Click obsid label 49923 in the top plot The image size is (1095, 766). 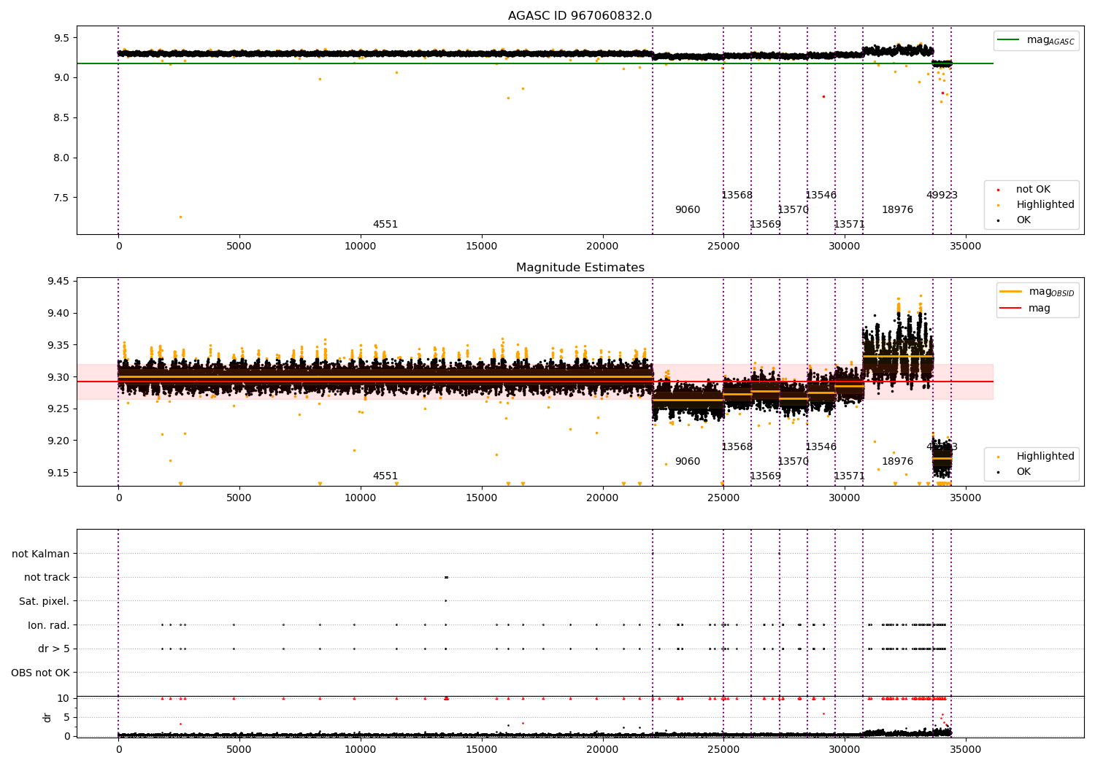click(x=942, y=196)
